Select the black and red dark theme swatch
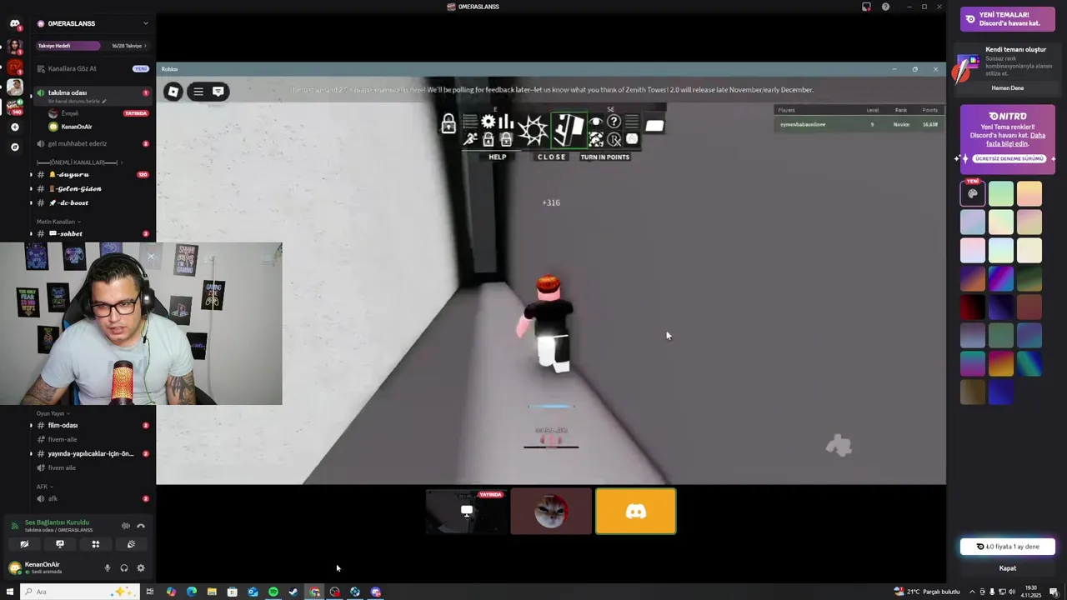 point(973,307)
